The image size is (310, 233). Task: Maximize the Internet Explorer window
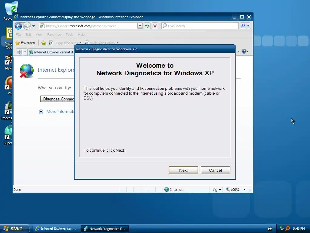242,17
